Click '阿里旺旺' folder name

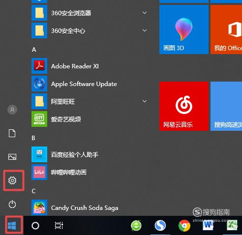pos(63,101)
